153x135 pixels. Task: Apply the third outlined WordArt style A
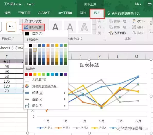pos(84,26)
